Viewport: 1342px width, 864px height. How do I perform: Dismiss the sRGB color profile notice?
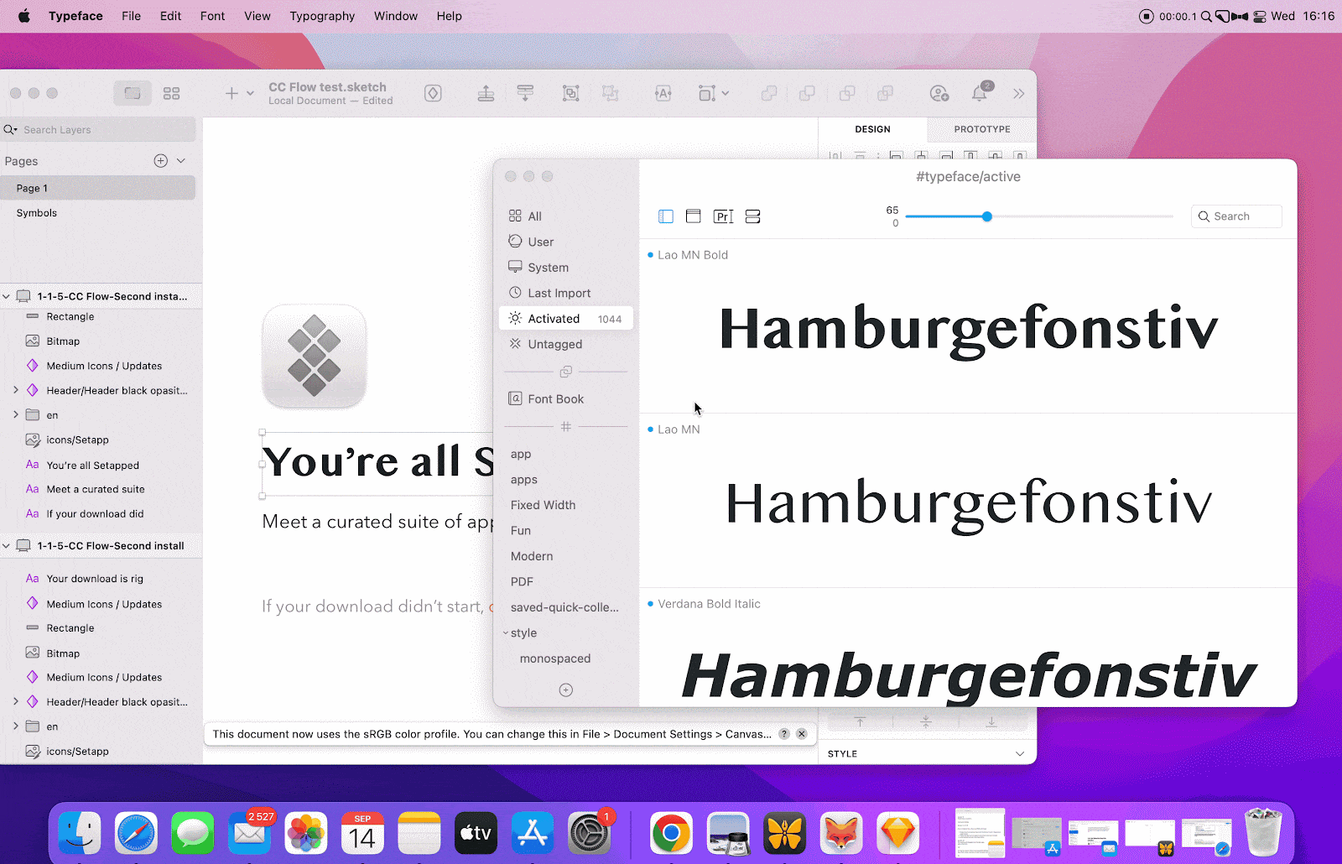point(802,734)
